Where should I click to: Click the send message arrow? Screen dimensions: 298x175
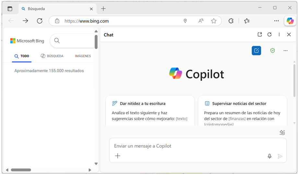[x=280, y=156]
